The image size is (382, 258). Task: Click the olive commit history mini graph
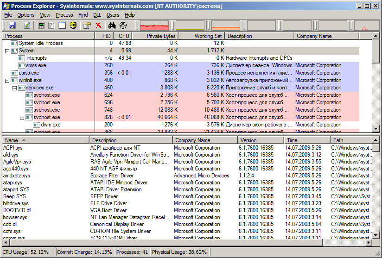(190, 25)
